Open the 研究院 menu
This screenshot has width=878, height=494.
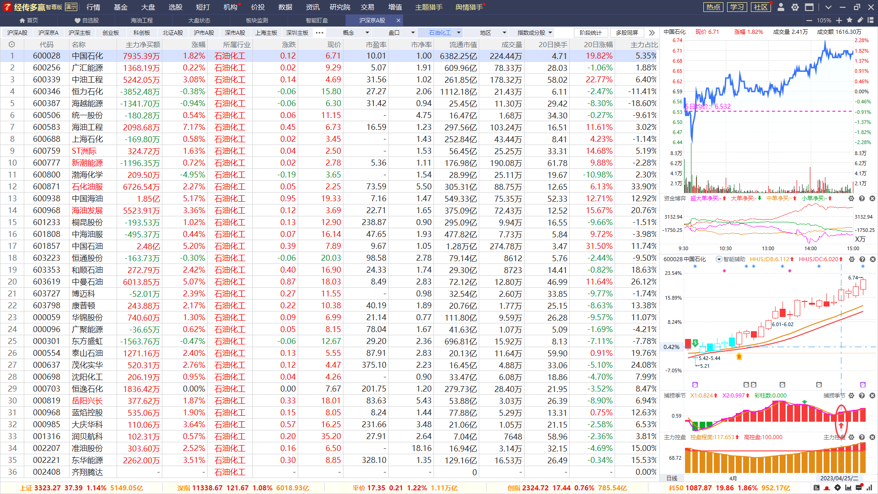point(340,7)
